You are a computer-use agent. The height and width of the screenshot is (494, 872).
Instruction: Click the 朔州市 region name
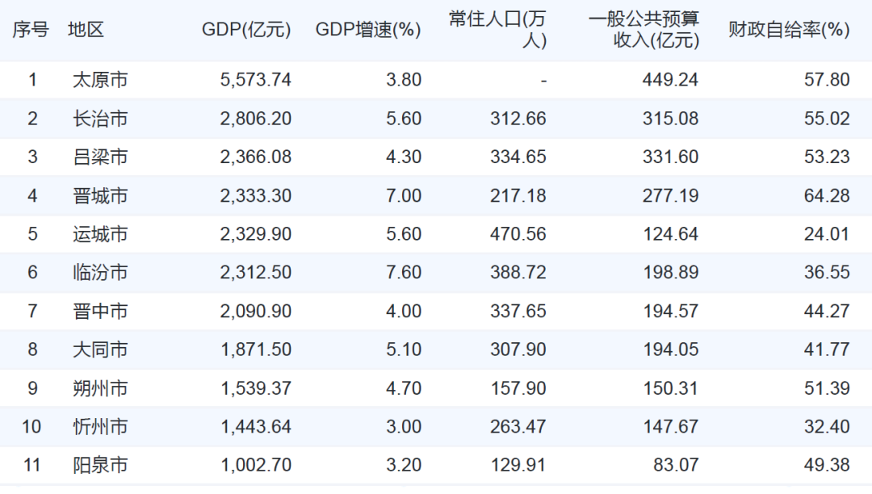tap(100, 388)
